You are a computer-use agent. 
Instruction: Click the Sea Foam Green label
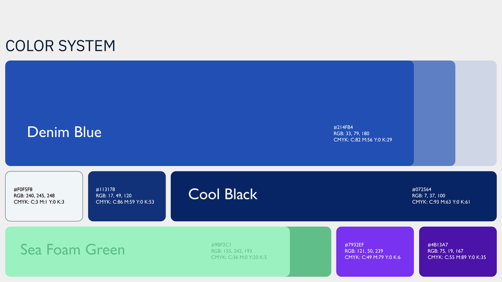(x=73, y=250)
